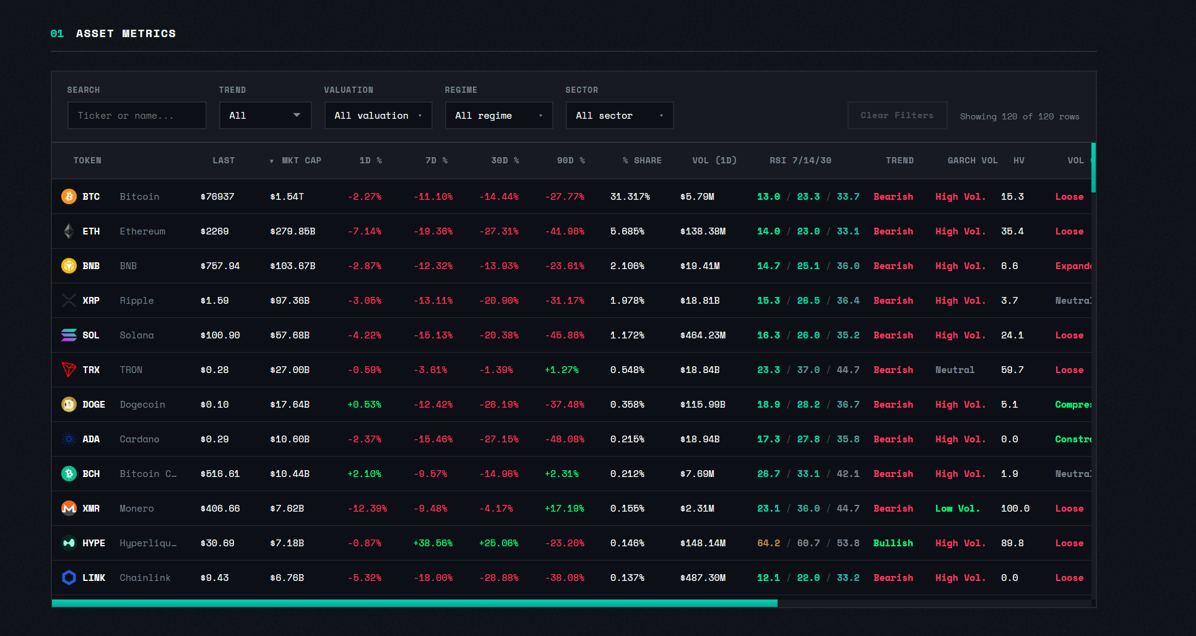The image size is (1196, 636).
Task: Click the BNB coin icon
Action: click(x=68, y=265)
